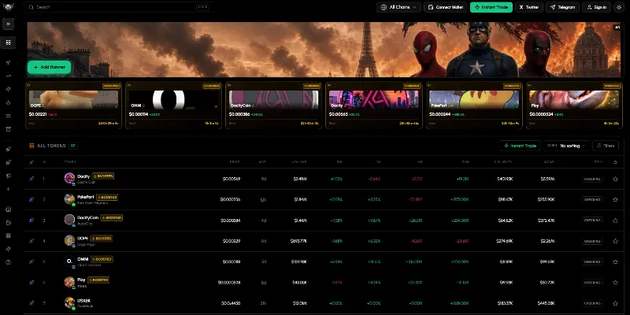Open the DacityCoin promoted card

coord(273,106)
